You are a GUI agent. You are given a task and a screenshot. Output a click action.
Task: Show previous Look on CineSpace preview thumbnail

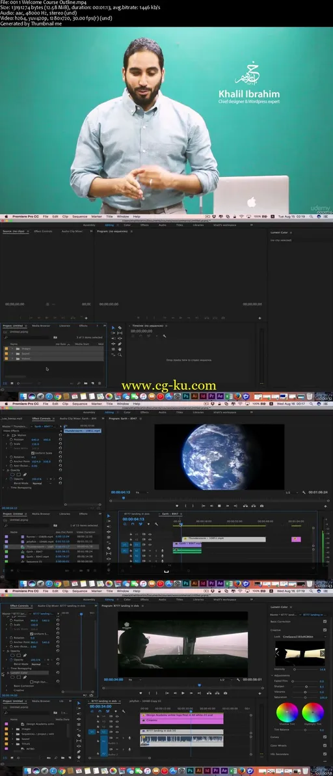tap(278, 653)
